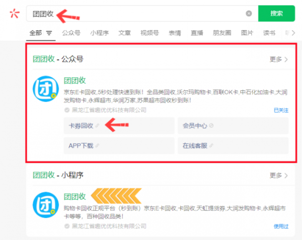
Task: Open the 卡券回收 menu entry
Action: [x=119, y=126]
